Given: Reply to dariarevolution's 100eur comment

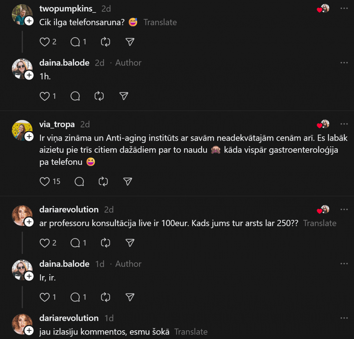Looking at the screenshot, I should pos(75,243).
